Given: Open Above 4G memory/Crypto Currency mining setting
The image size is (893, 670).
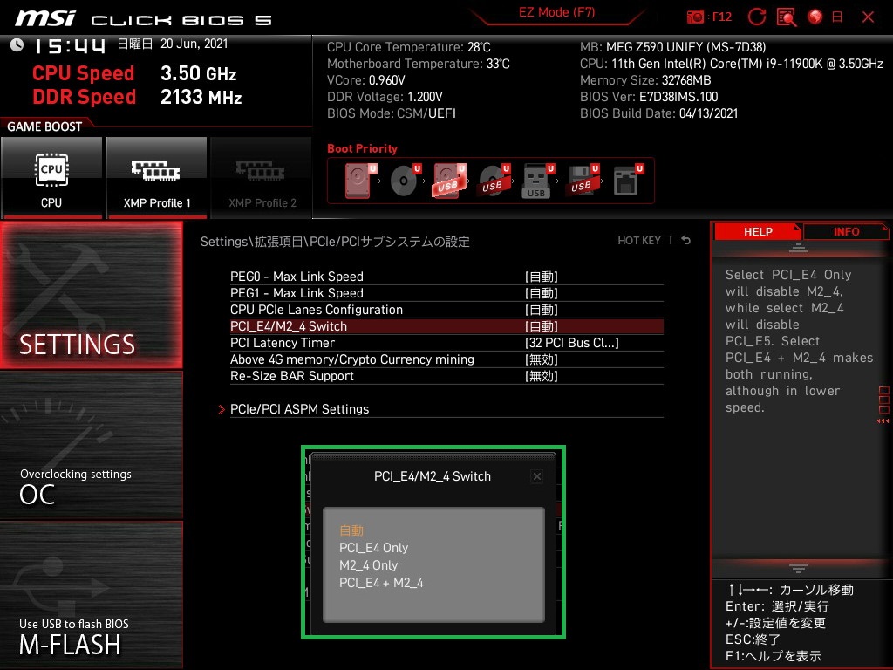Looking at the screenshot, I should pos(446,359).
